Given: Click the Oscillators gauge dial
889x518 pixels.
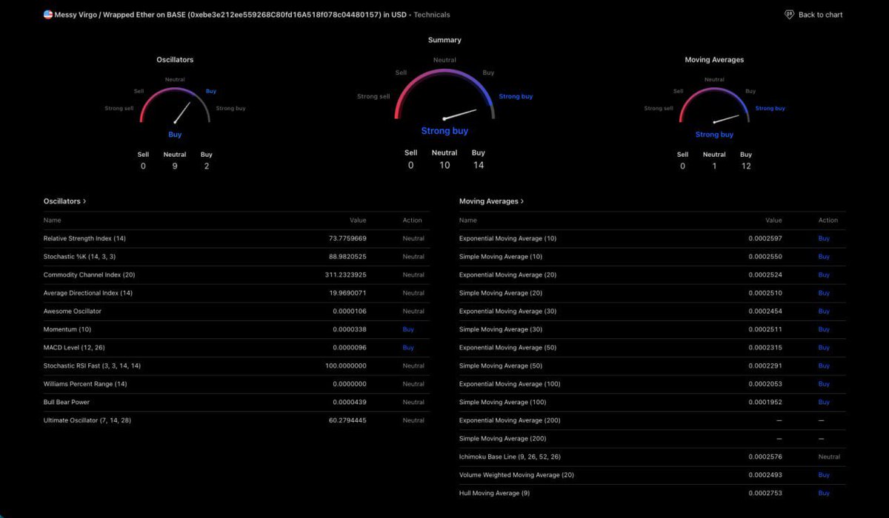Looking at the screenshot, I should pos(175,105).
